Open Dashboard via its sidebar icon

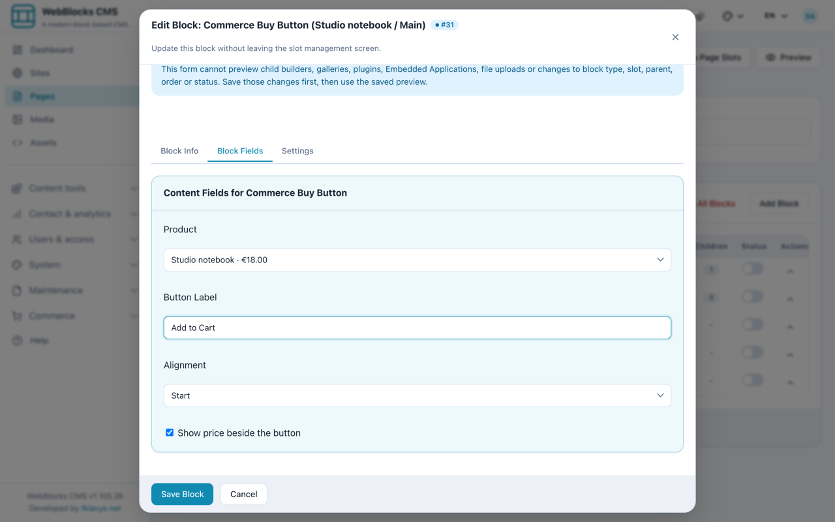click(x=17, y=50)
